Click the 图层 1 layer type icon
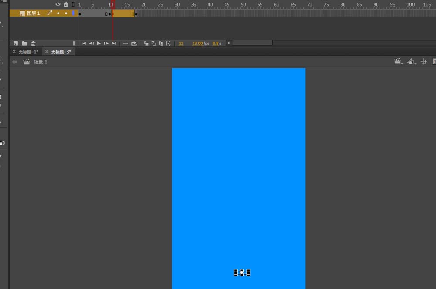Screen dimensions: 436x289 tap(22, 13)
